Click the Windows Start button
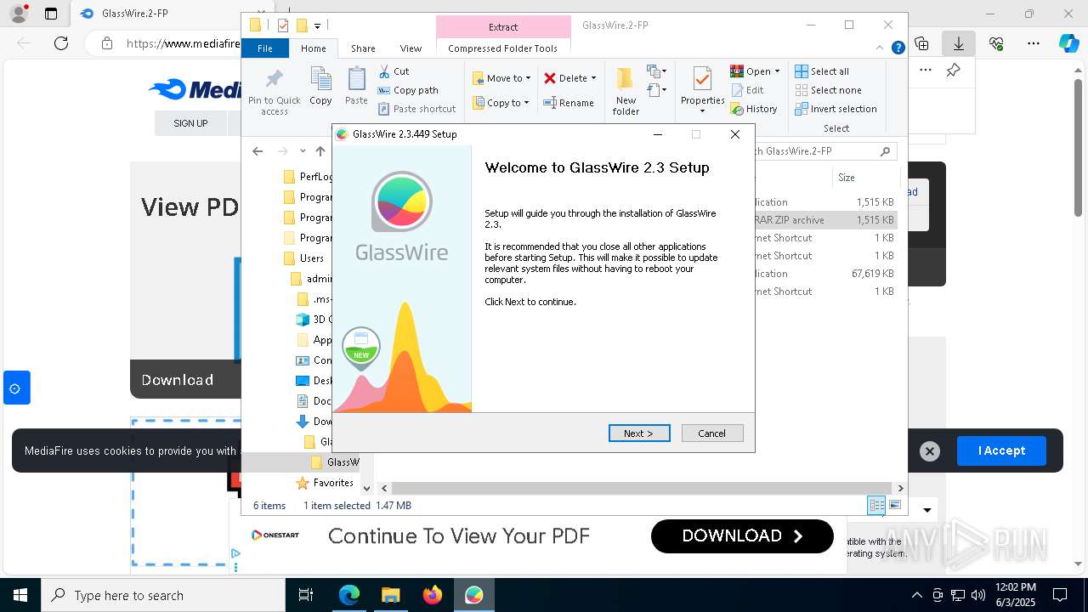The height and width of the screenshot is (612, 1088). point(20,595)
